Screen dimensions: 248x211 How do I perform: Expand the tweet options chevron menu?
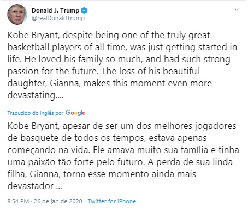click(x=237, y=10)
